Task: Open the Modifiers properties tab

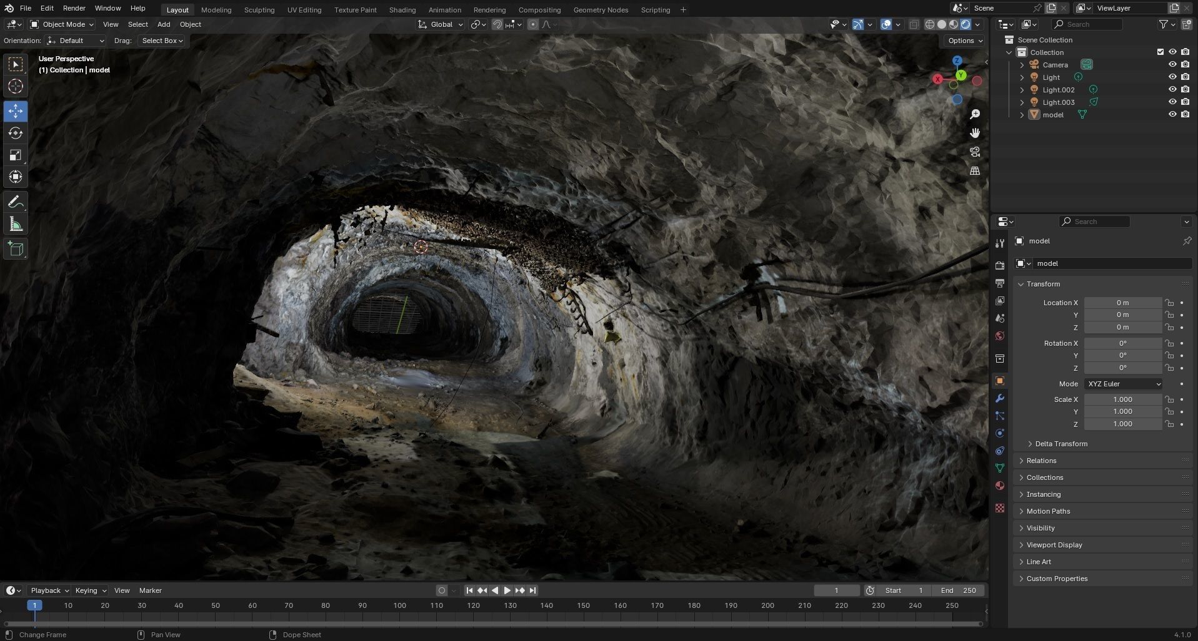Action: click(1000, 398)
